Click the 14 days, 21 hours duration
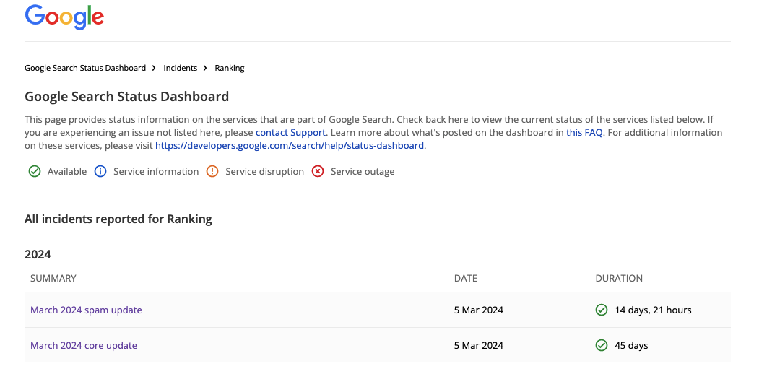This screenshot has height=387, width=767. tap(653, 310)
